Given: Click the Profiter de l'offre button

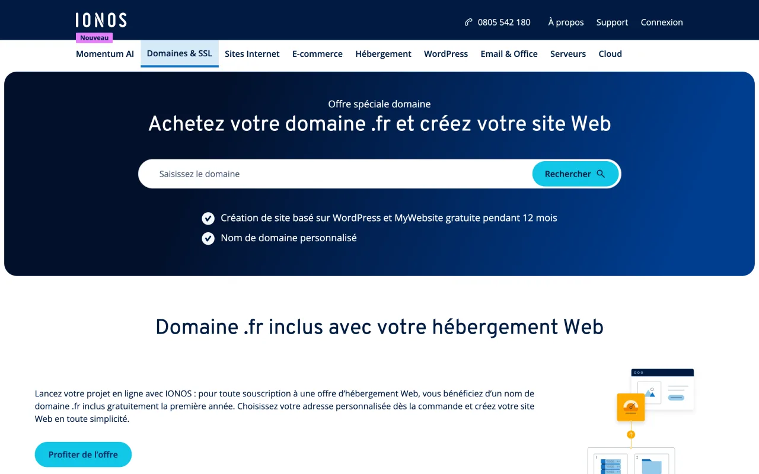Looking at the screenshot, I should click(x=83, y=454).
